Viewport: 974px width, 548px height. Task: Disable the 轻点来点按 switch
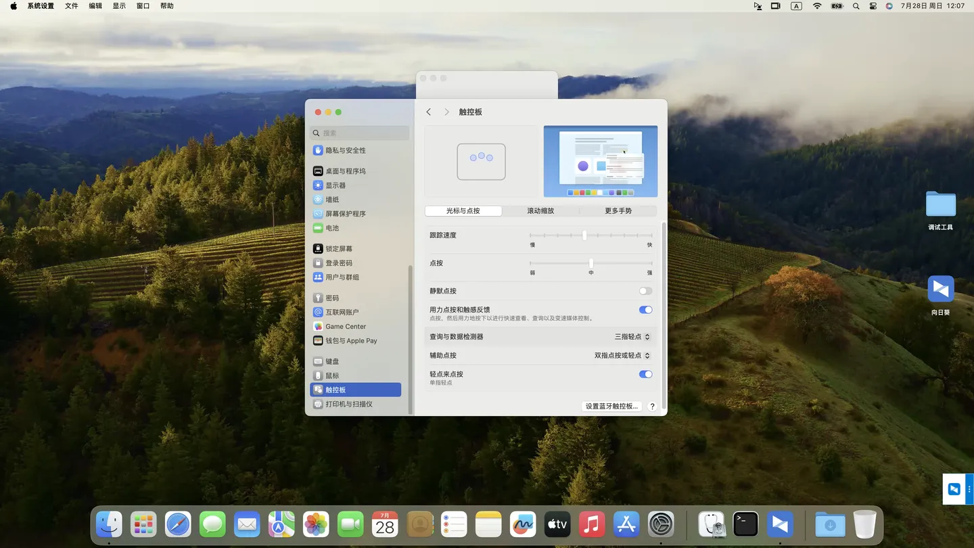[645, 374]
